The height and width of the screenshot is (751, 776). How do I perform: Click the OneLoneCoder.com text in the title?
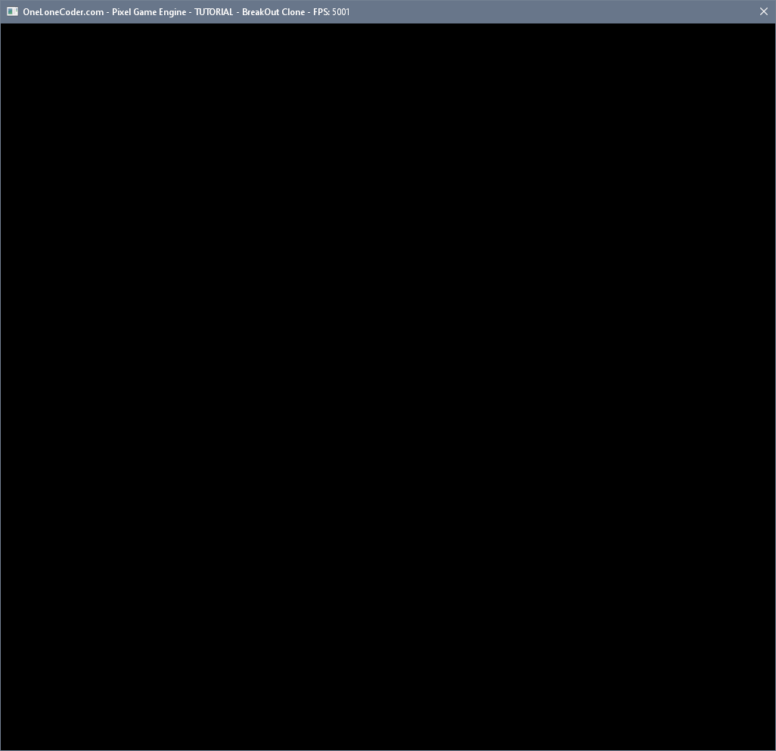pos(63,12)
